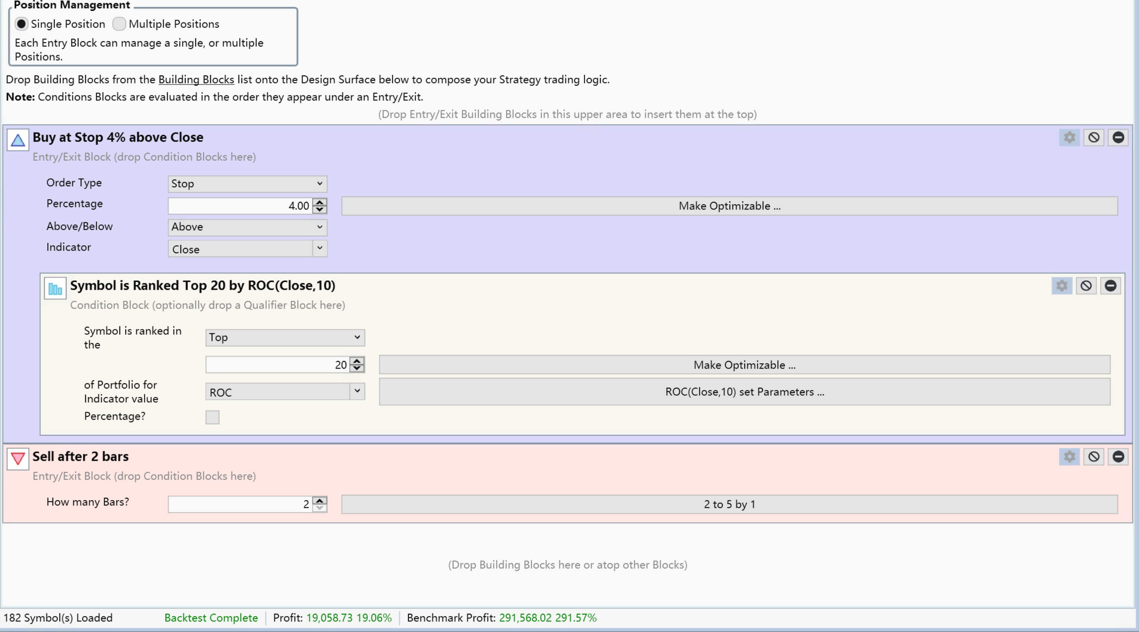
Task: Expand the ROC indicator value dropdown
Action: pos(357,391)
